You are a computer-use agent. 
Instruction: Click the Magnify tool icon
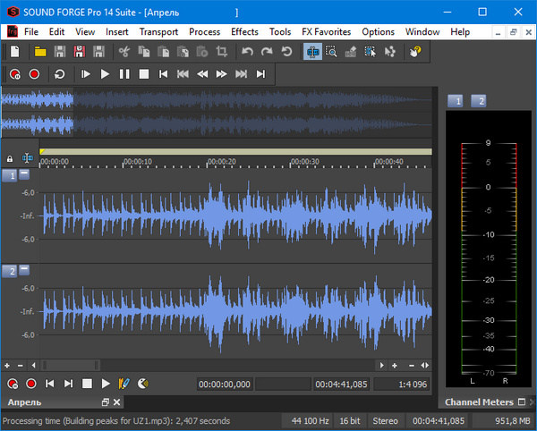coord(330,52)
